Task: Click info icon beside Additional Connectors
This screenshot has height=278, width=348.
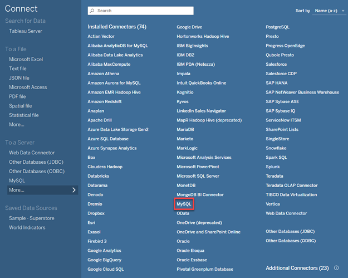Action: [336, 268]
